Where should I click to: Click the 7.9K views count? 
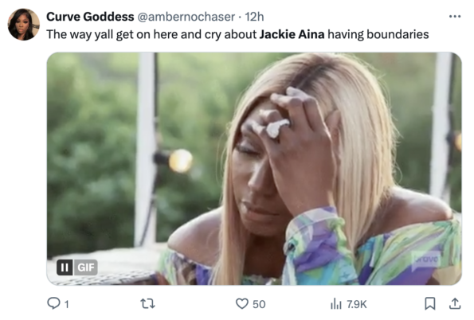tap(357, 304)
